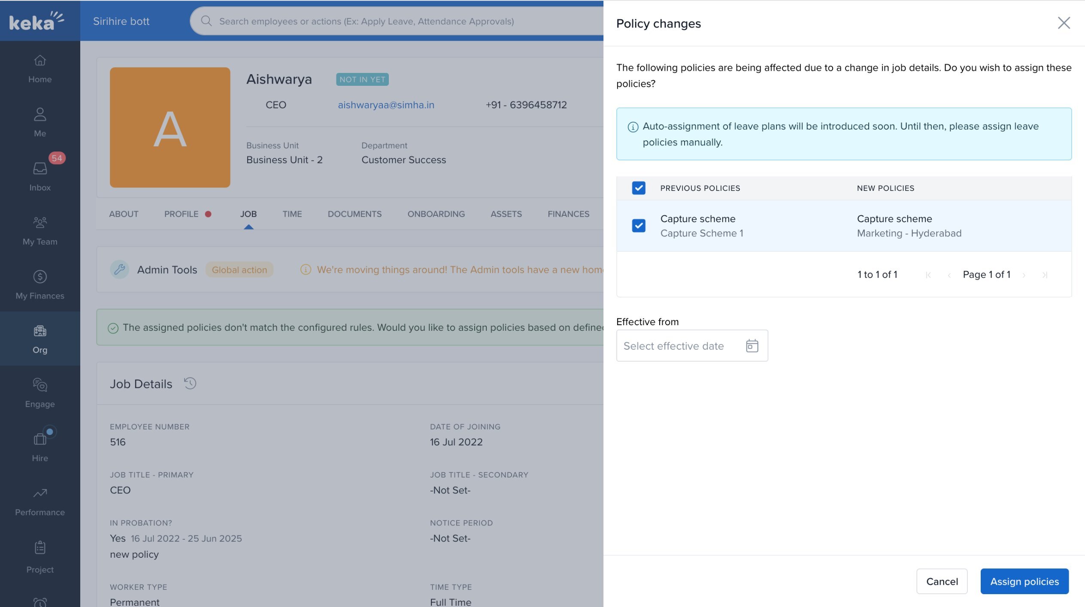Screen dimensions: 1085x607
Task: Cancel the policy changes
Action: coord(942,581)
